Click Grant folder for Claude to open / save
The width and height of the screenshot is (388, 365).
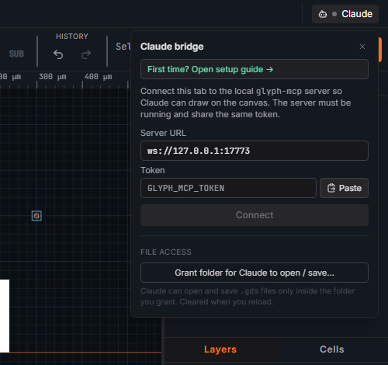pos(255,273)
